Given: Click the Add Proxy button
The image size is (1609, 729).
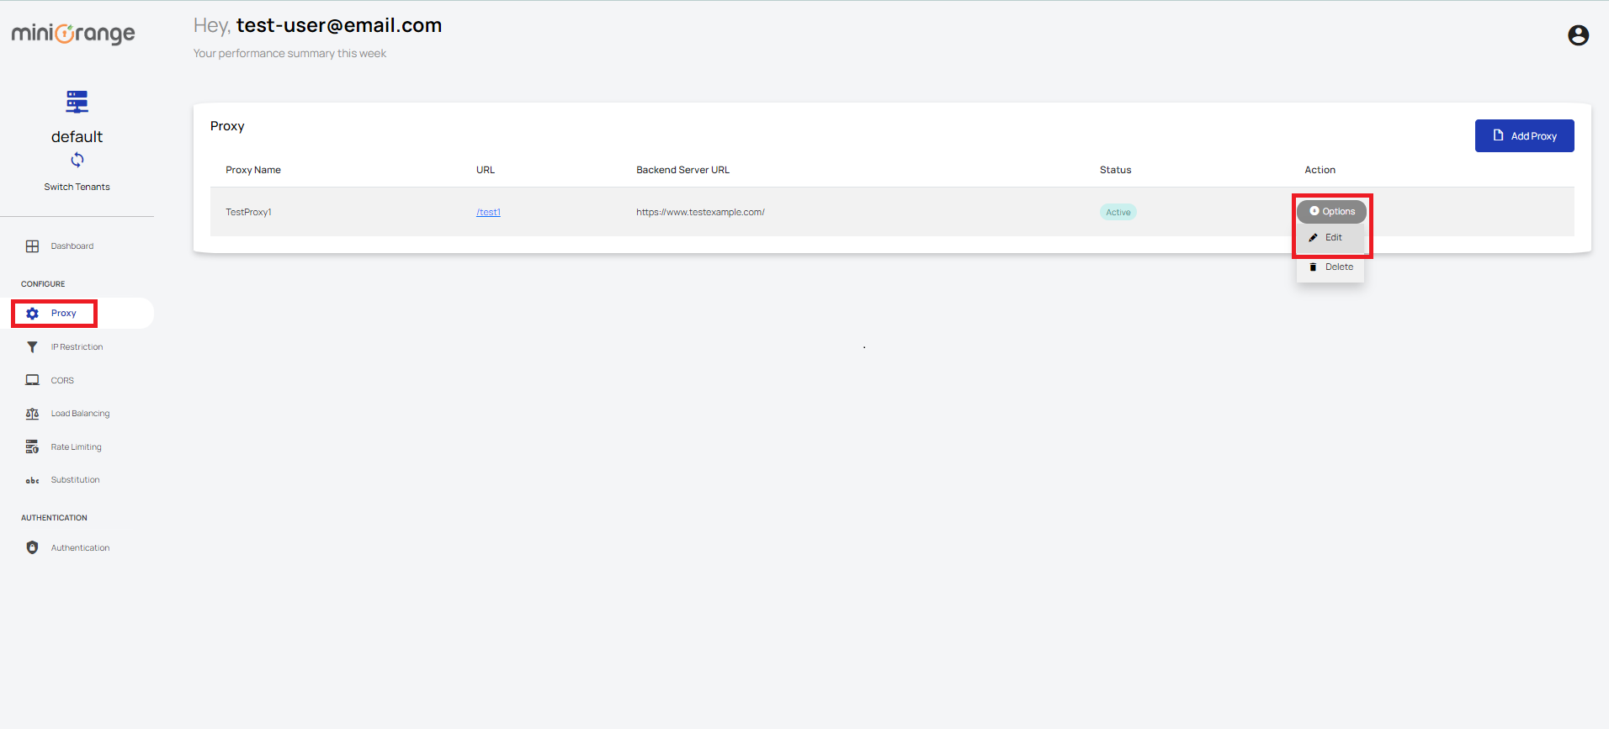Looking at the screenshot, I should pyautogui.click(x=1524, y=135).
